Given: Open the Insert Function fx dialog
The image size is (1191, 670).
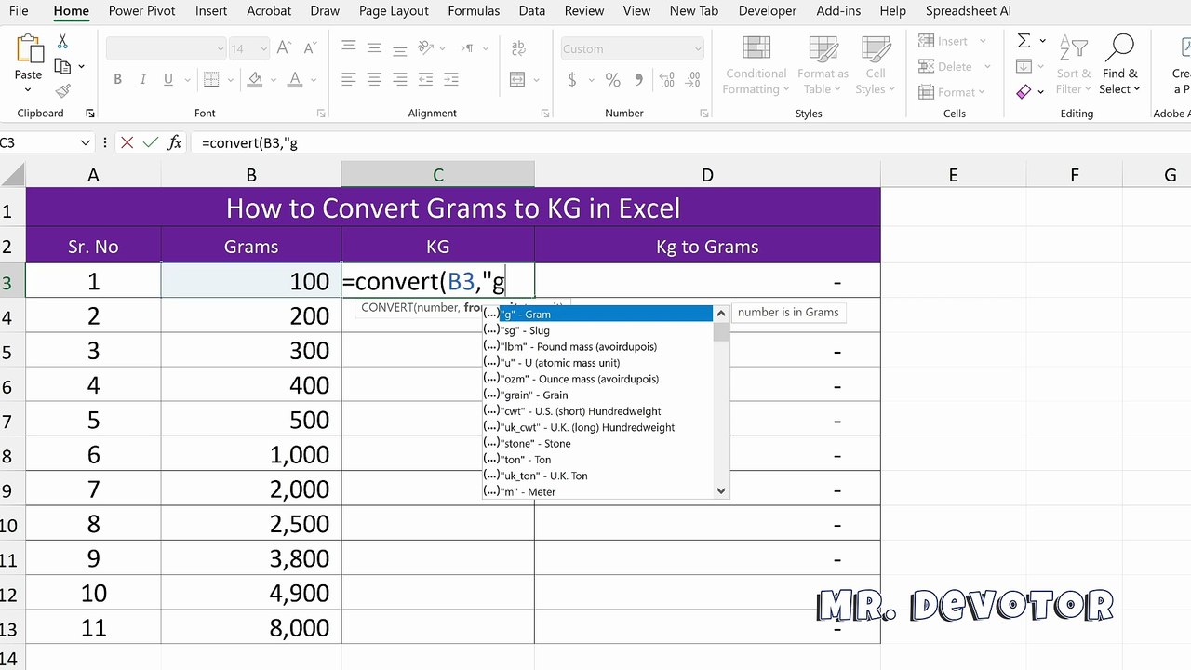Looking at the screenshot, I should click(x=174, y=142).
